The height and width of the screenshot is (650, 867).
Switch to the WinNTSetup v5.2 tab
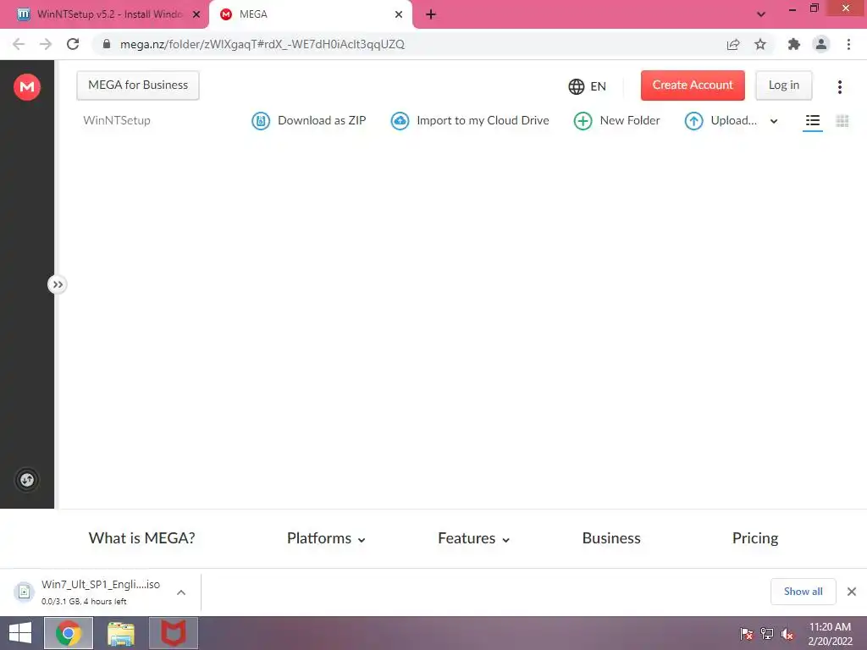click(x=102, y=14)
